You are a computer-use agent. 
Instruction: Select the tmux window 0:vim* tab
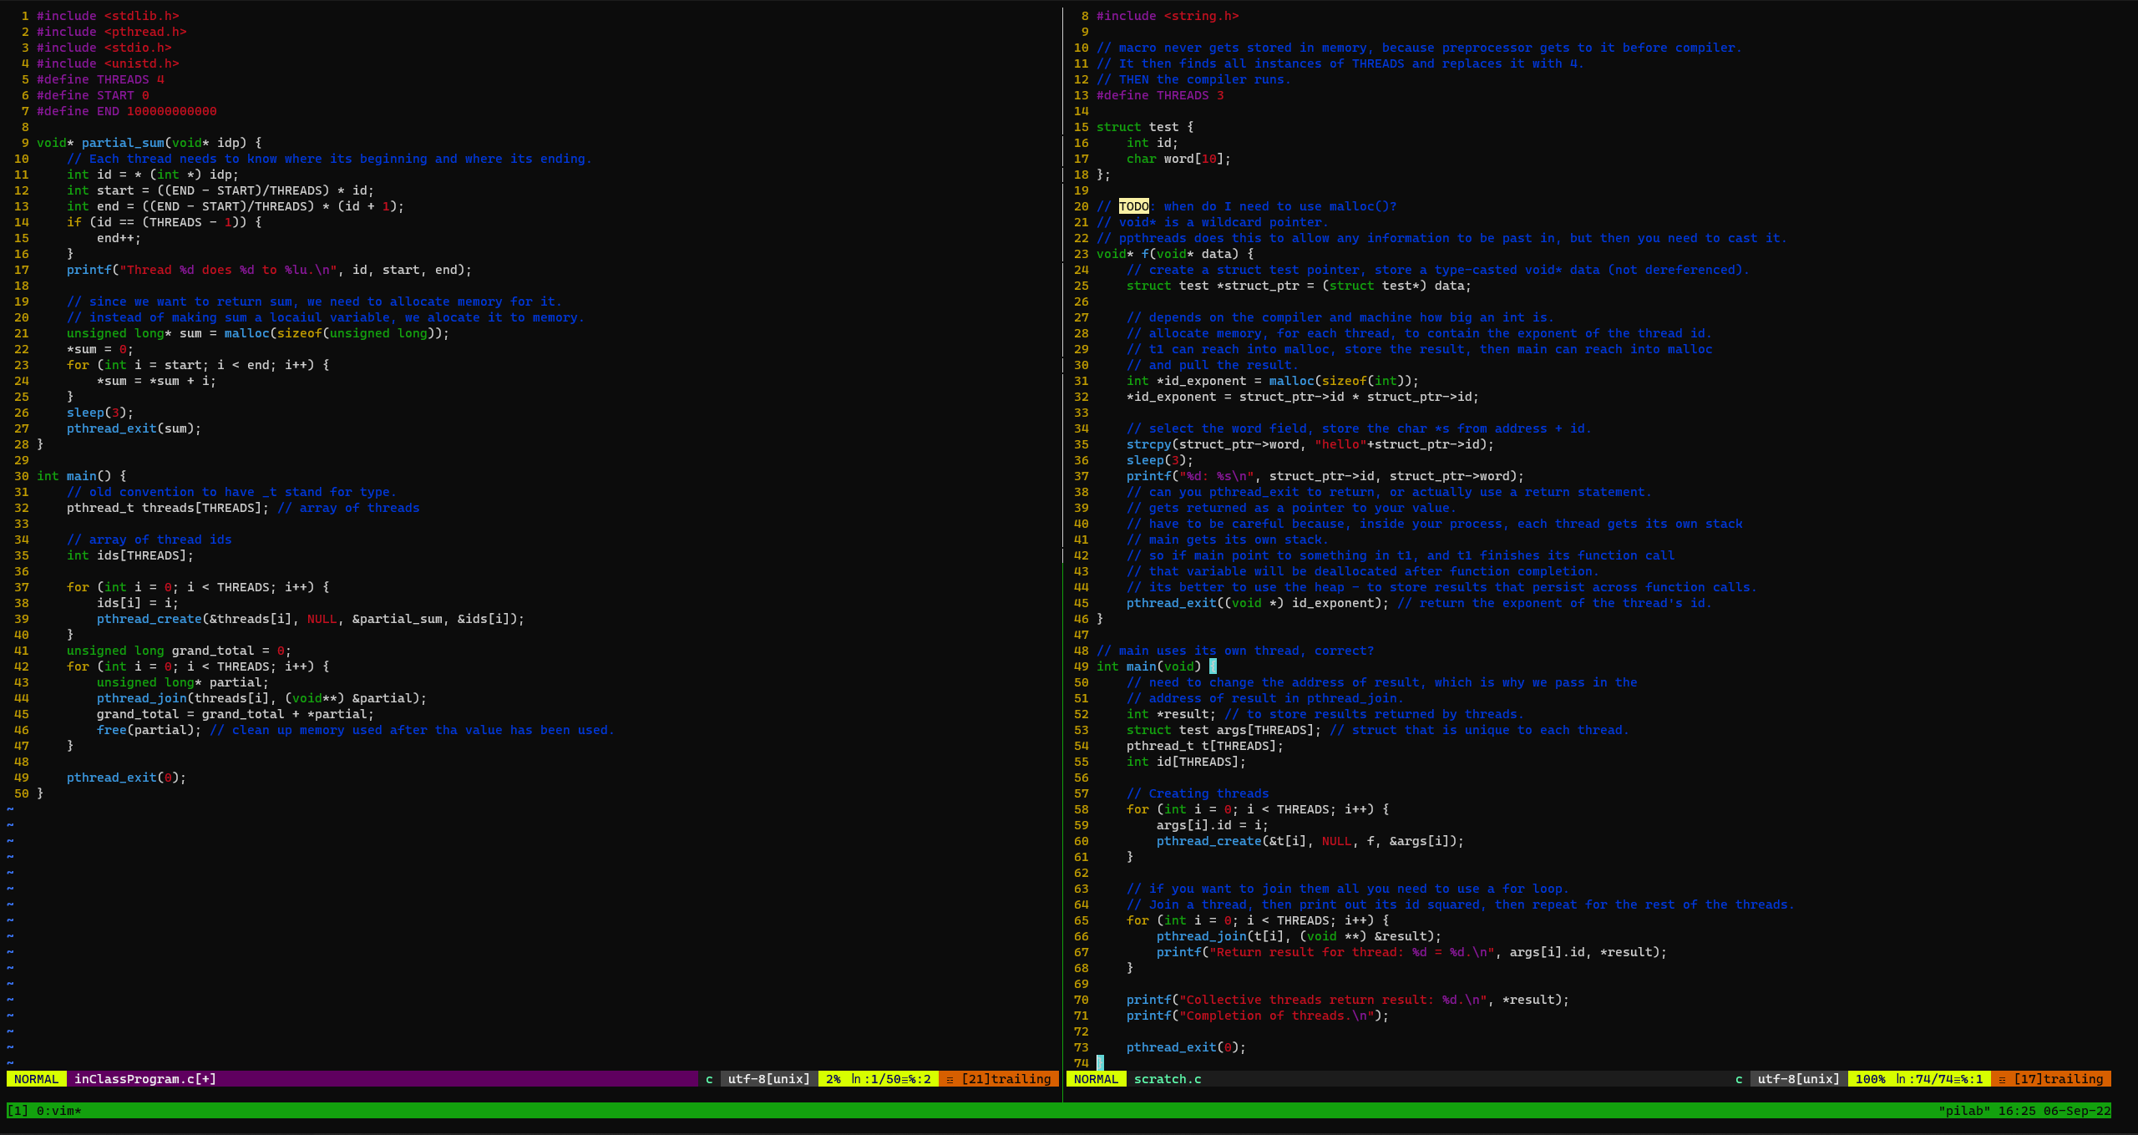point(59,1111)
